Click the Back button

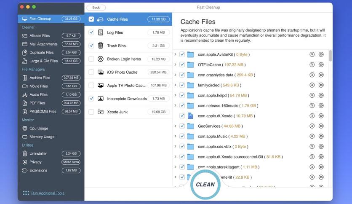(x=96, y=8)
